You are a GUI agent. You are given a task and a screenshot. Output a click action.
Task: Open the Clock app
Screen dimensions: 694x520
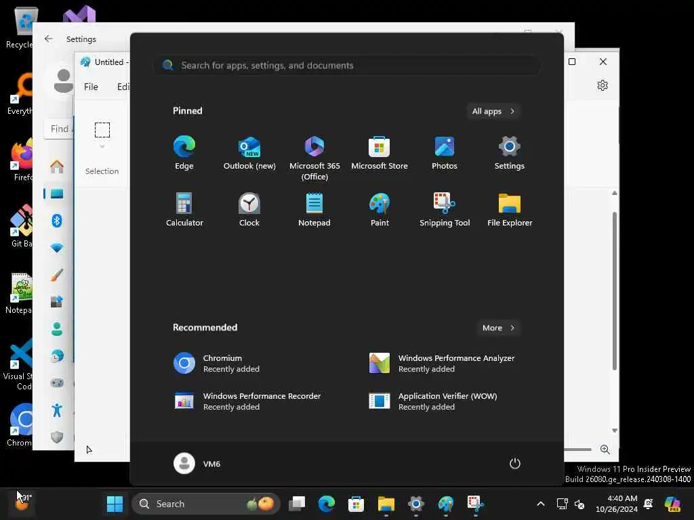(249, 210)
